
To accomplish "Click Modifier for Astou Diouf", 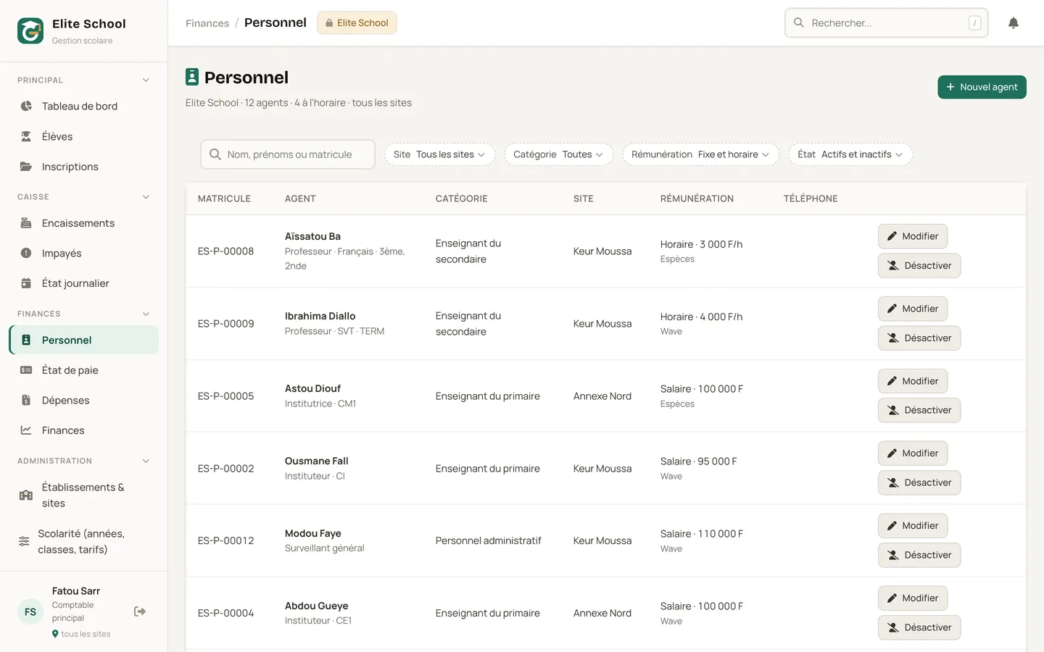I will click(x=913, y=381).
